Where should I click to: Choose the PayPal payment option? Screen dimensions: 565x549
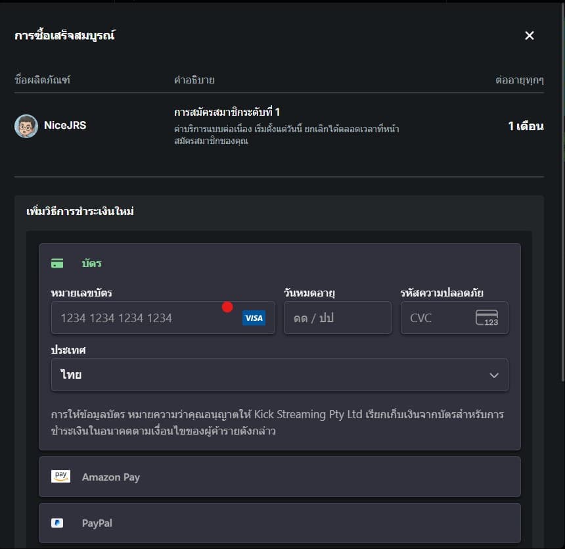(280, 523)
